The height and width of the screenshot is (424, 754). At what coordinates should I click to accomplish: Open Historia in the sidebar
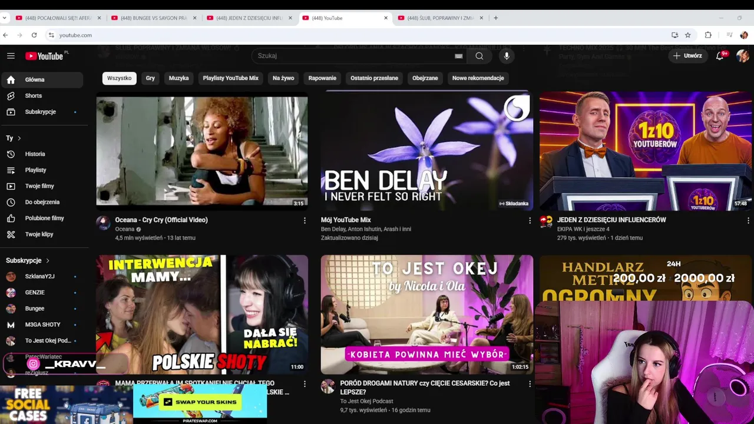point(42,154)
